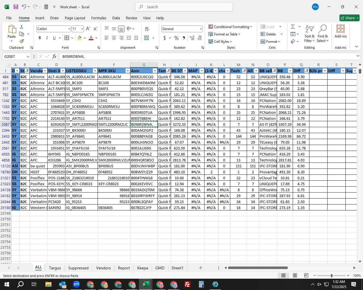Click Insert Function fx icon

tap(54, 56)
